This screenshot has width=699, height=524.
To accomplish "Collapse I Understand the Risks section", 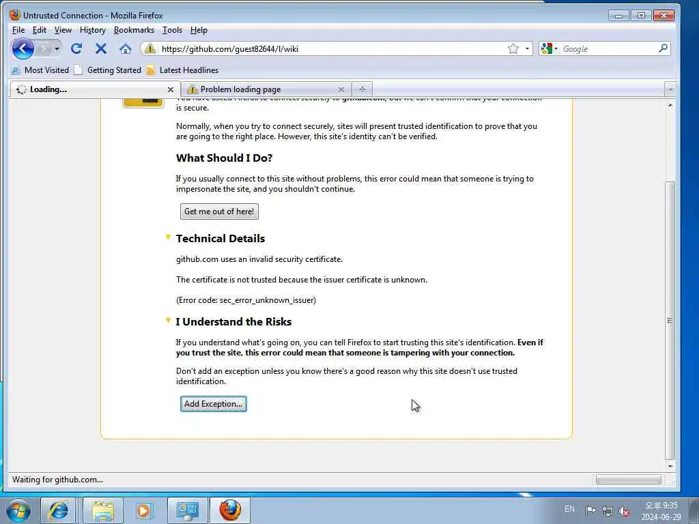I will click(168, 320).
